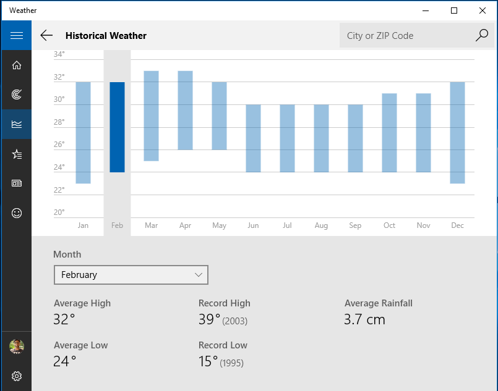Select the December temperature bar
This screenshot has height=391, width=498.
(x=457, y=133)
